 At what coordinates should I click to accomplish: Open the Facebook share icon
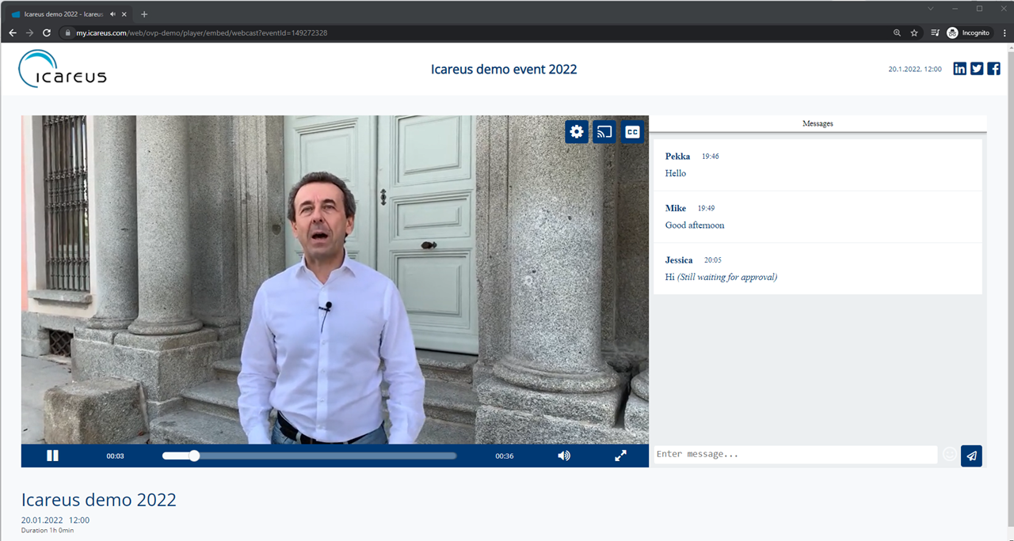pos(993,69)
